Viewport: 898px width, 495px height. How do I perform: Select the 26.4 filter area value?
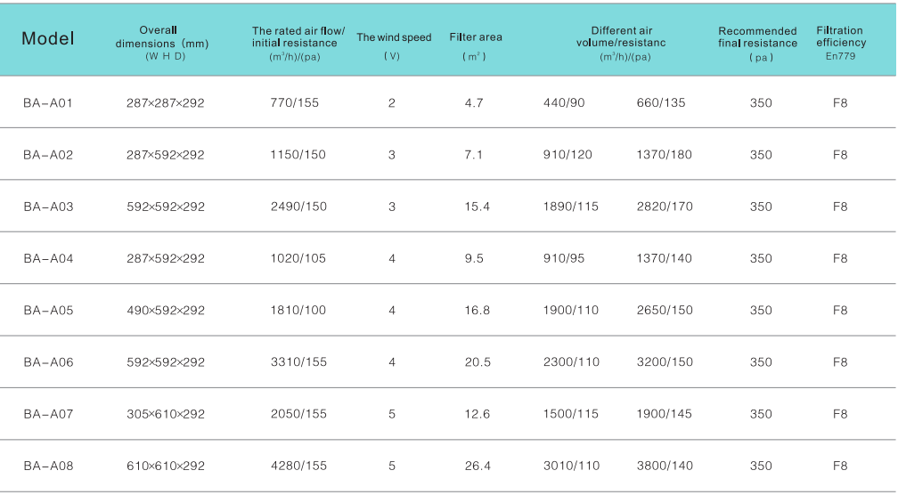478,466
